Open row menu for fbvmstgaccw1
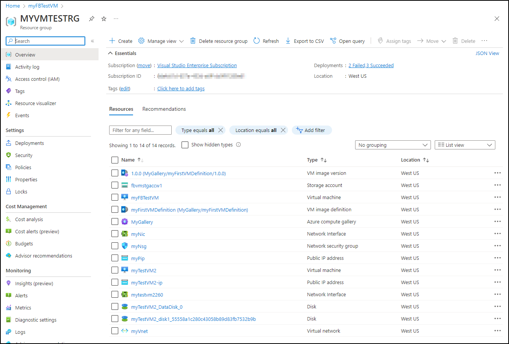 tap(498, 185)
